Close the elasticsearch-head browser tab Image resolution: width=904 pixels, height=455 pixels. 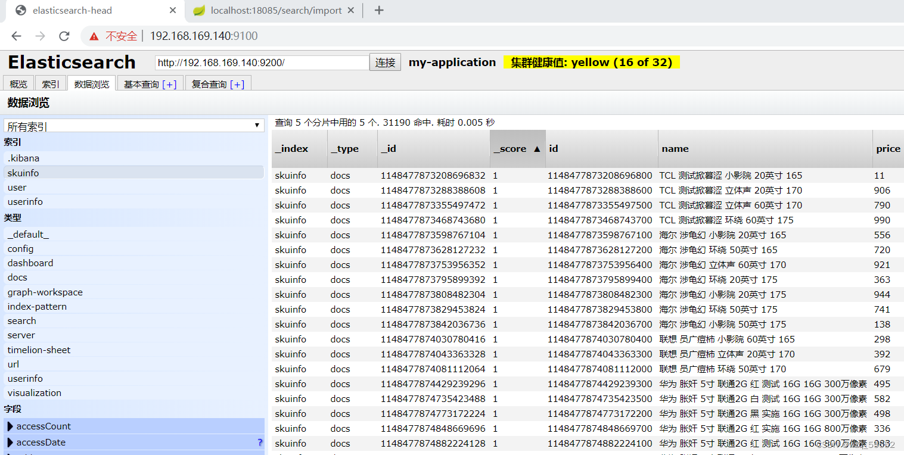173,10
